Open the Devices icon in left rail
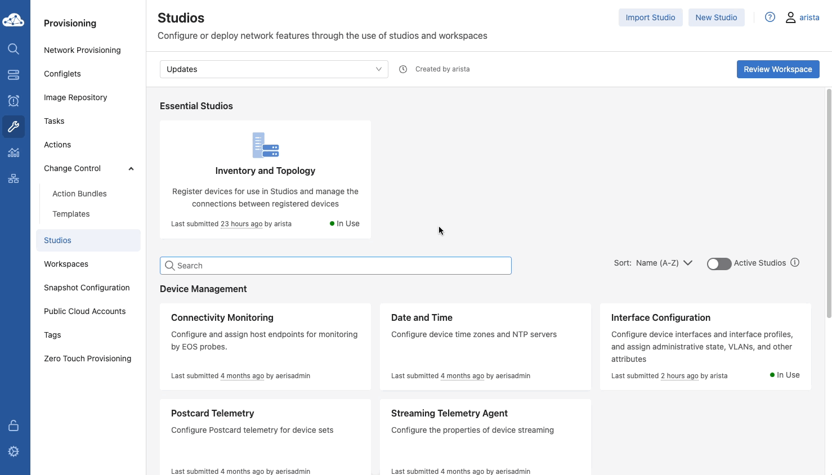Image resolution: width=832 pixels, height=475 pixels. pyautogui.click(x=14, y=75)
